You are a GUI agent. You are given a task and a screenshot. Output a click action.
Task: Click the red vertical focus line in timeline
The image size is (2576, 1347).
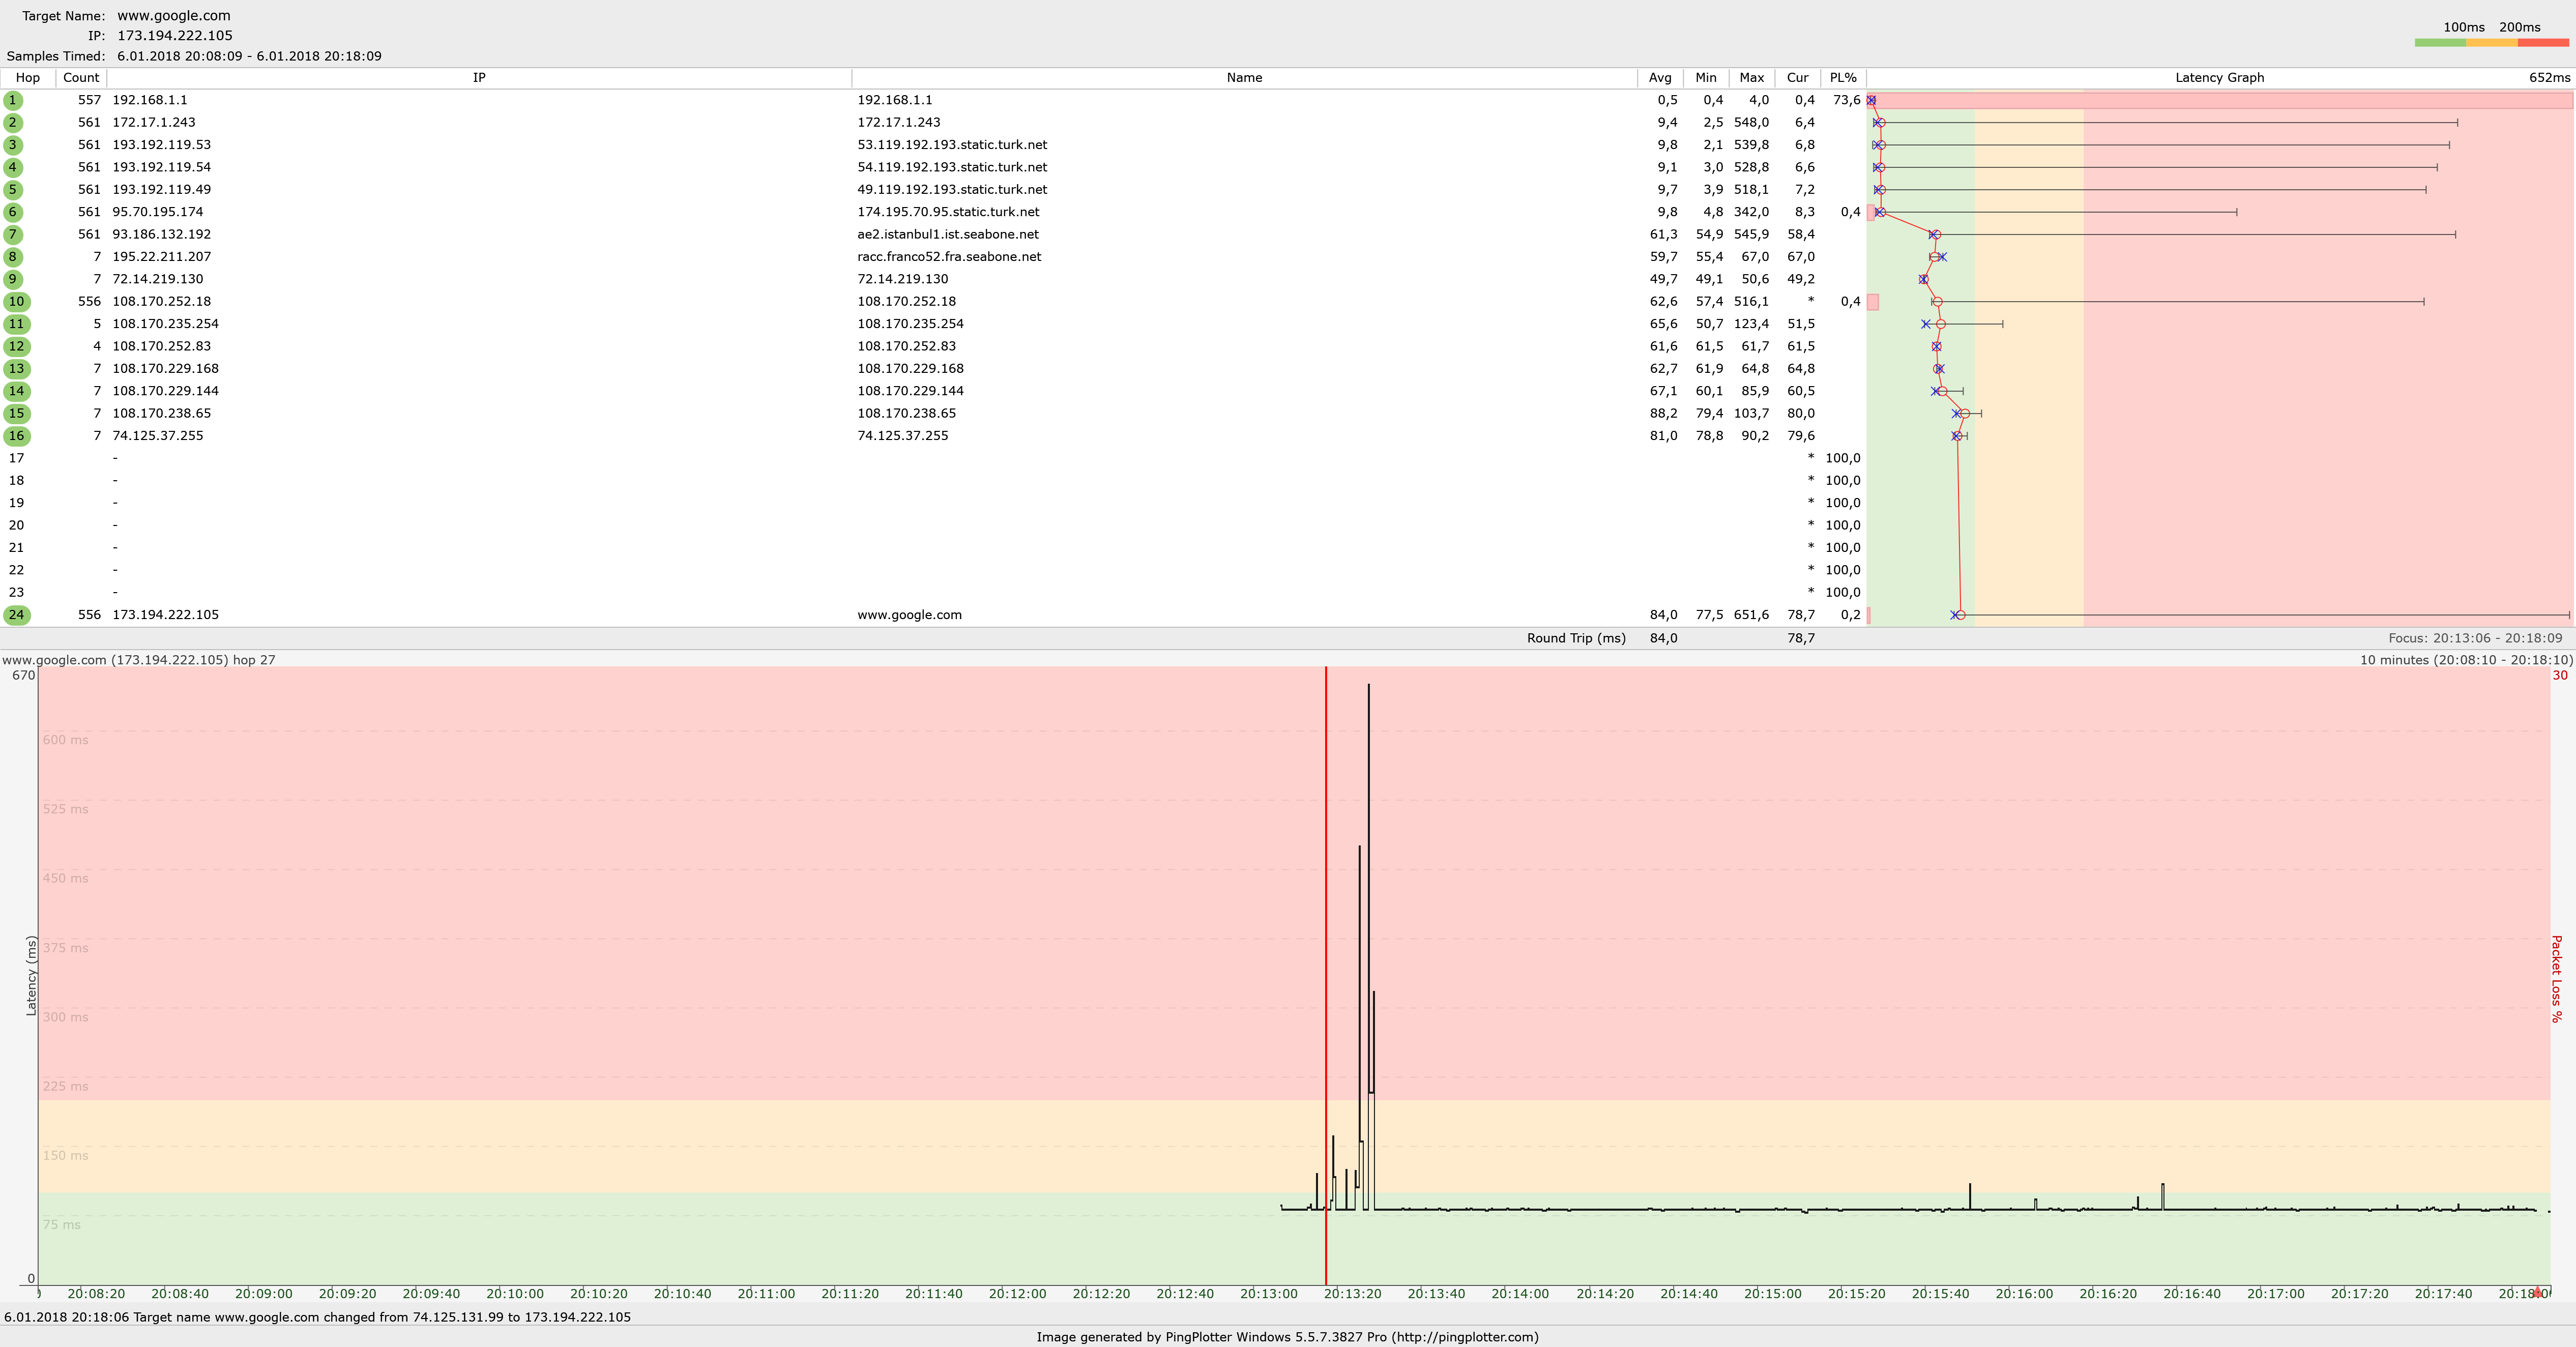(x=1326, y=950)
